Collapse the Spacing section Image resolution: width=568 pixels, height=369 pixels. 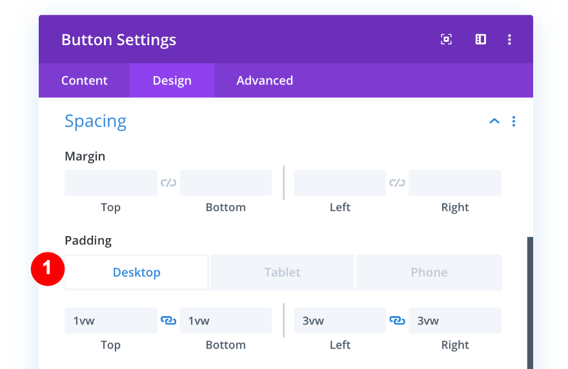point(494,121)
